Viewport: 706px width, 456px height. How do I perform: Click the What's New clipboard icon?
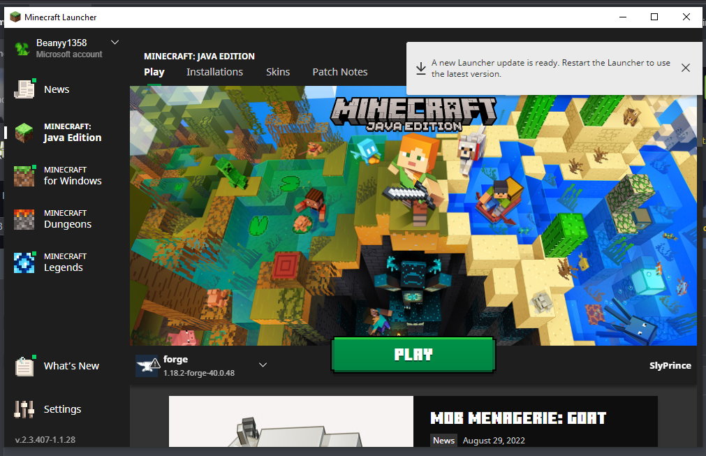coord(24,366)
